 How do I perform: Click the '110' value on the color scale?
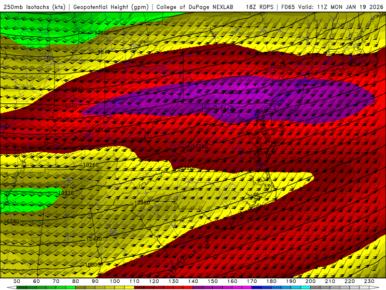134,281
